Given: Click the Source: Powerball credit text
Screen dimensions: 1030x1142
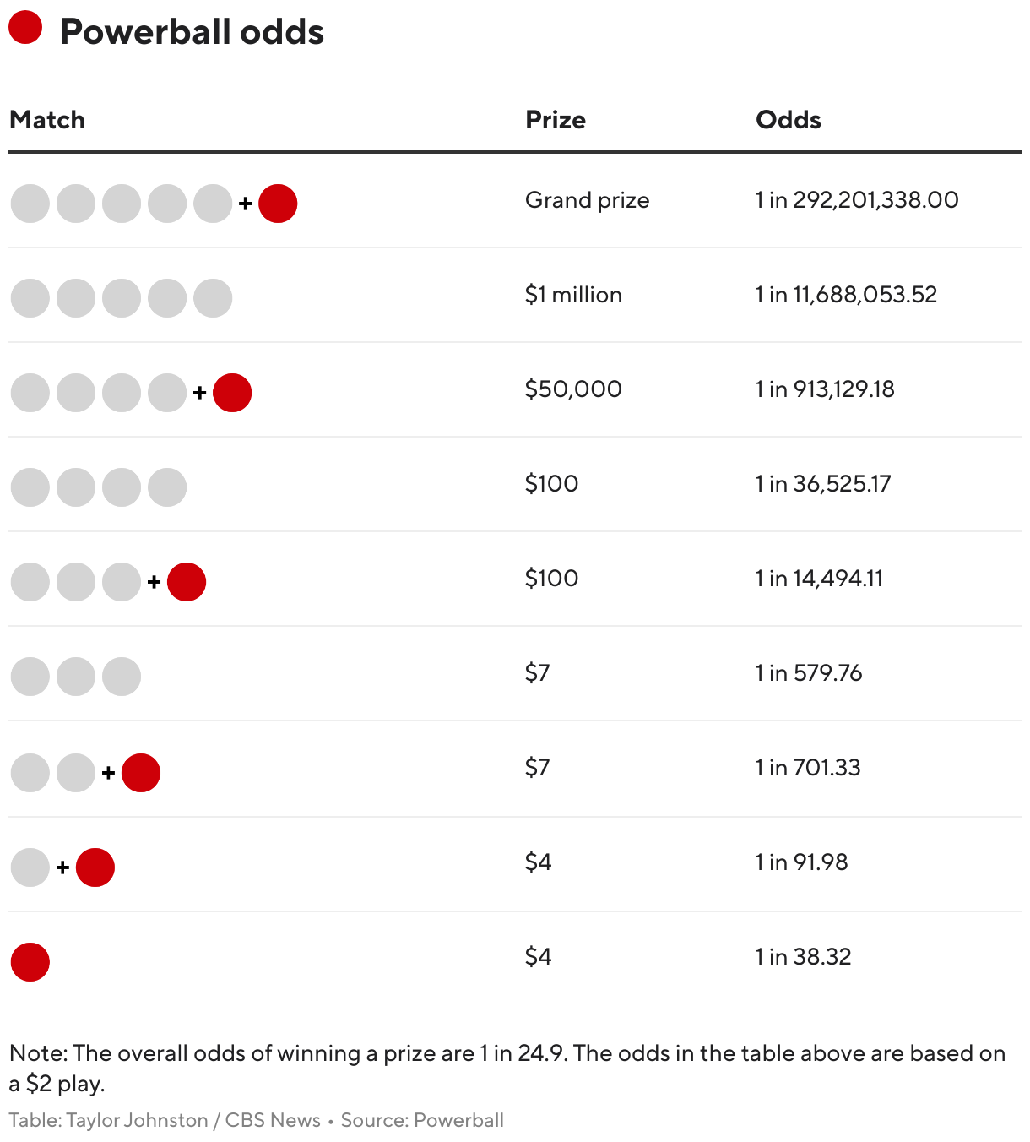Looking at the screenshot, I should tap(422, 1120).
